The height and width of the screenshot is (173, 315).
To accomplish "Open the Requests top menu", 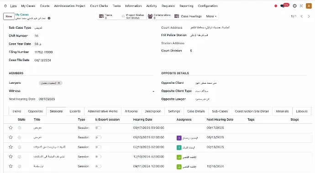I will click(x=168, y=6).
